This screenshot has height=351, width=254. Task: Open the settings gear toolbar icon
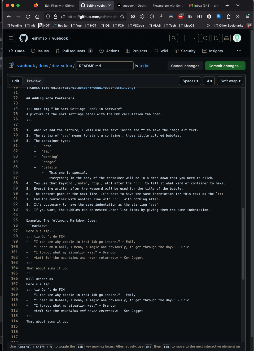point(142,16)
